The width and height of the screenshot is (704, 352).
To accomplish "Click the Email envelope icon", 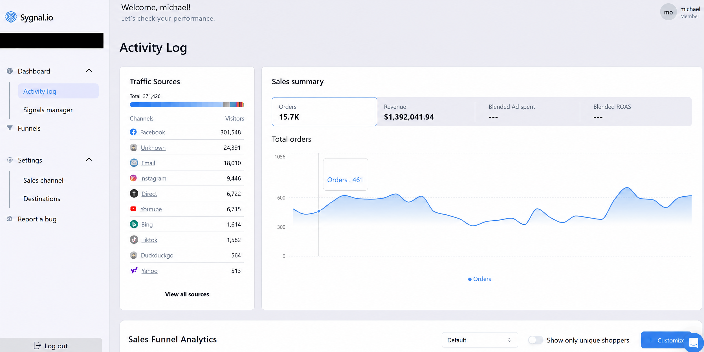I will (x=134, y=163).
